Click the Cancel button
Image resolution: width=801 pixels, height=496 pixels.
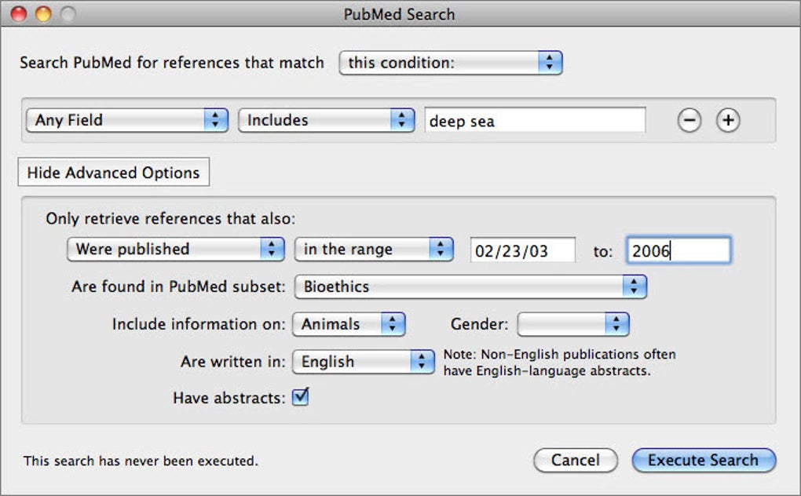pos(575,461)
